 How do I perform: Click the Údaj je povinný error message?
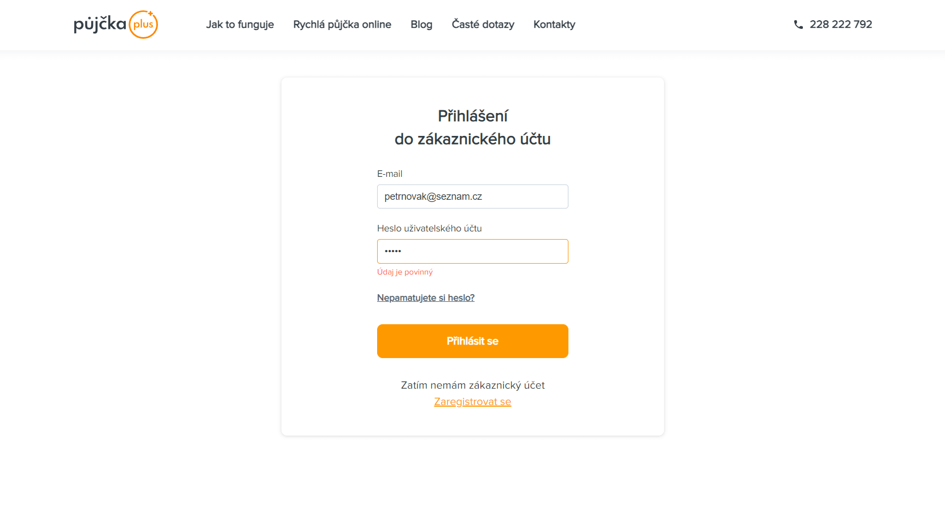(x=405, y=272)
